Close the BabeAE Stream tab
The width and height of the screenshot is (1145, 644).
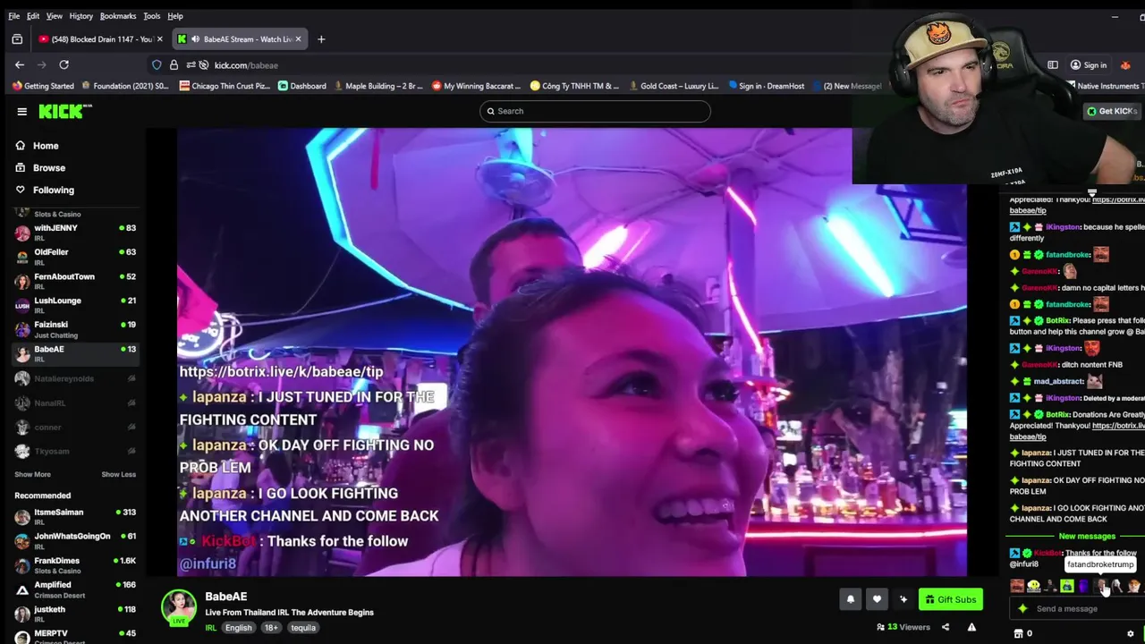coord(299,39)
